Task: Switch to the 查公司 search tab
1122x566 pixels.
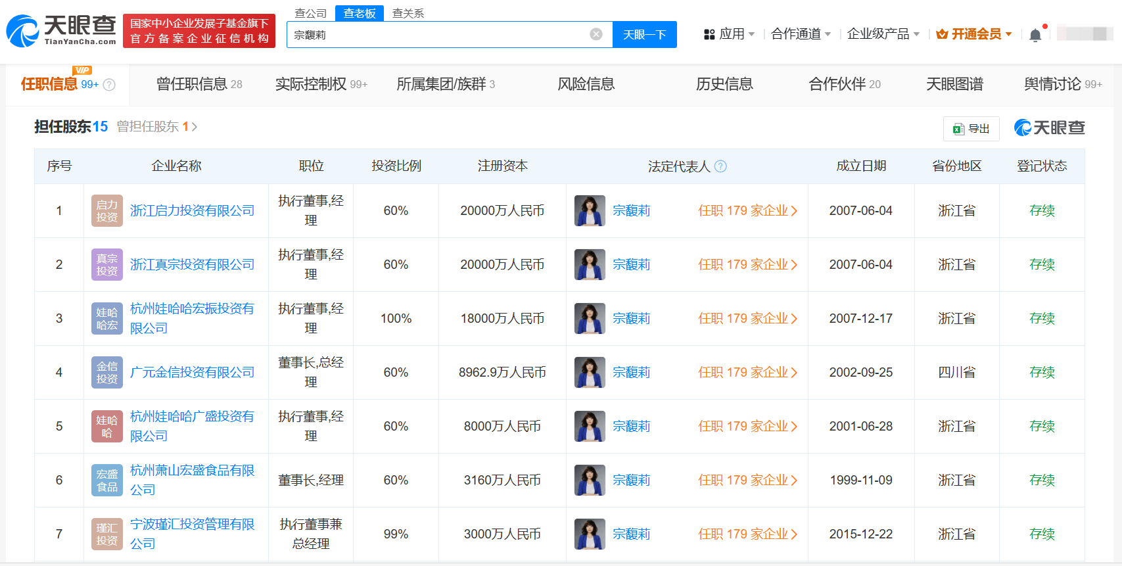Action: [310, 13]
